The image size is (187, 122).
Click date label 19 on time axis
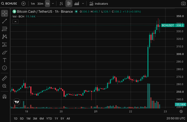(26, 112)
